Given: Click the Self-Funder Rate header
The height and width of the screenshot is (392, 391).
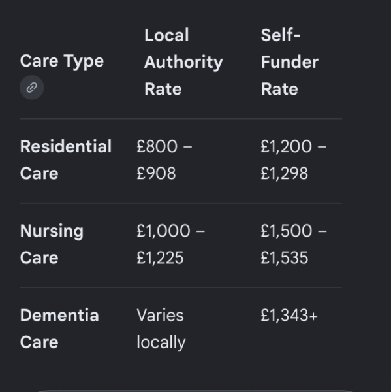Looking at the screenshot, I should [290, 62].
